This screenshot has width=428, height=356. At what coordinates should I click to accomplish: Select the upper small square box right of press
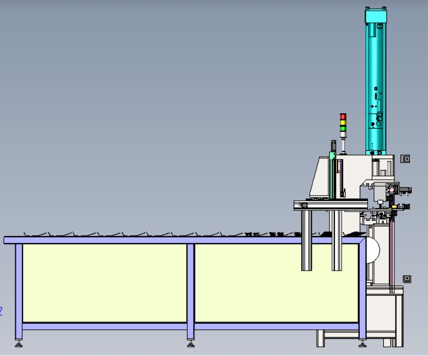pos(405,159)
